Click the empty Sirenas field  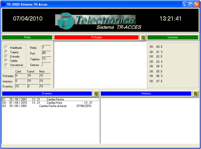tap(46, 65)
